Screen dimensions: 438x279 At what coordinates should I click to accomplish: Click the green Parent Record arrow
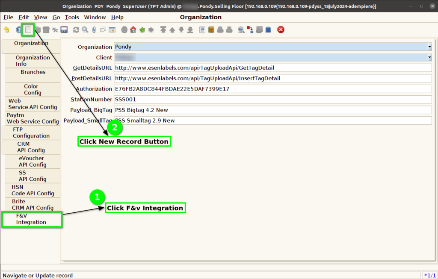pos(142,29)
